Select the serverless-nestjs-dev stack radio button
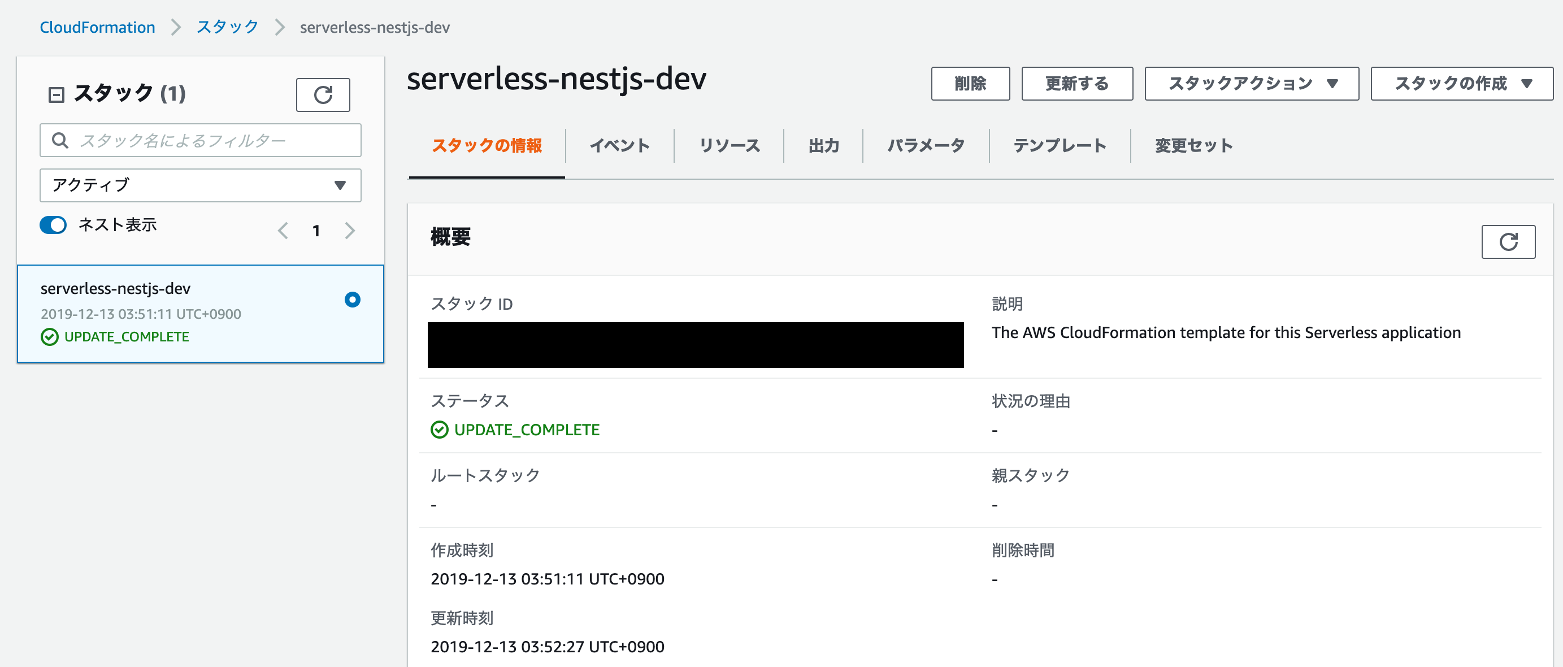The height and width of the screenshot is (667, 1563). [x=353, y=299]
